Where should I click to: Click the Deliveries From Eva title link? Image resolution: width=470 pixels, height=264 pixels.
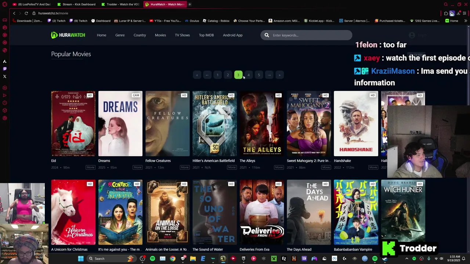click(x=254, y=249)
